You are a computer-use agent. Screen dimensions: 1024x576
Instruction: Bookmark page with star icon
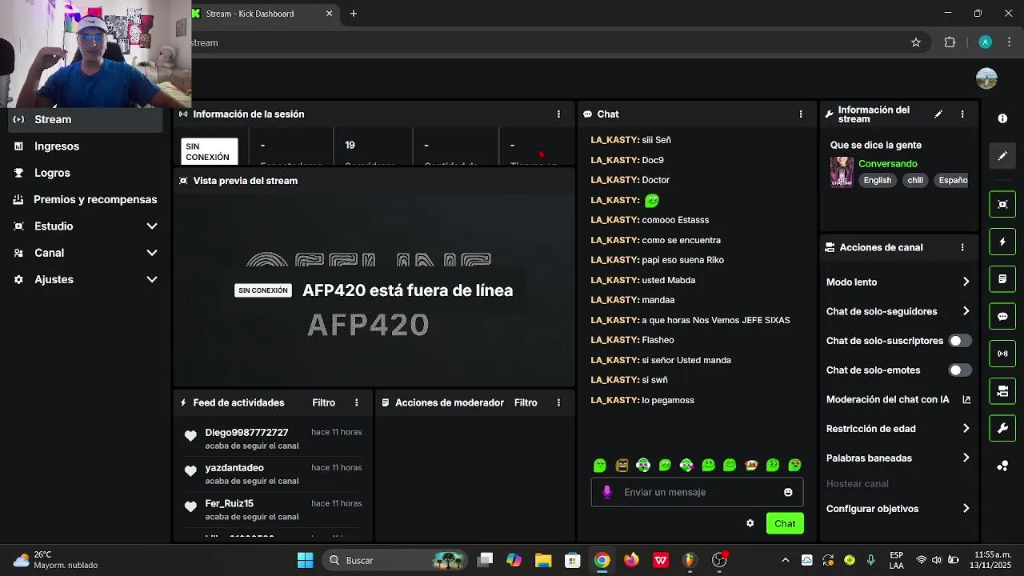point(916,42)
